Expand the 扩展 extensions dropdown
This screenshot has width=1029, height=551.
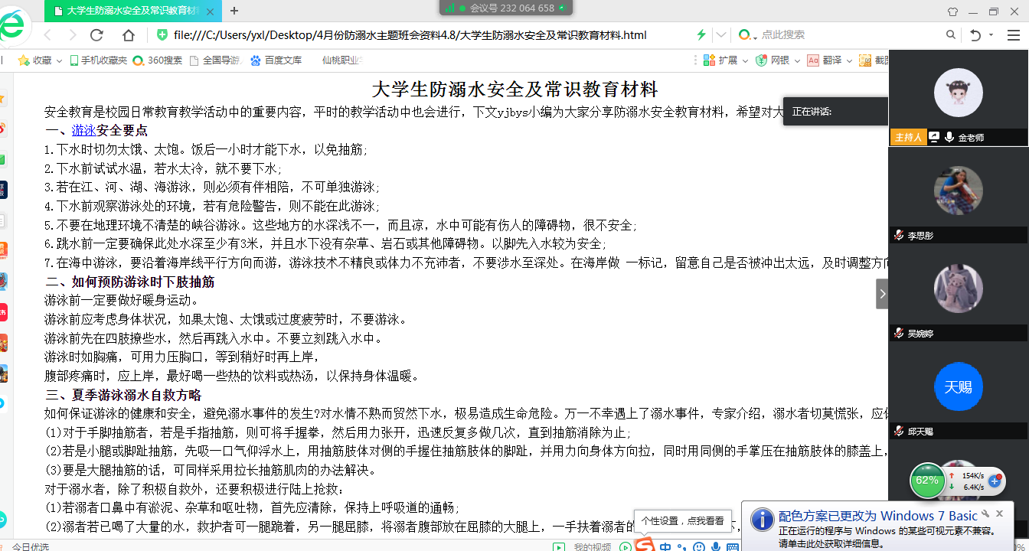point(744,60)
